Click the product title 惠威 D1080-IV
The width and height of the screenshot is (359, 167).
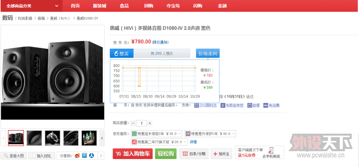[x=160, y=28]
